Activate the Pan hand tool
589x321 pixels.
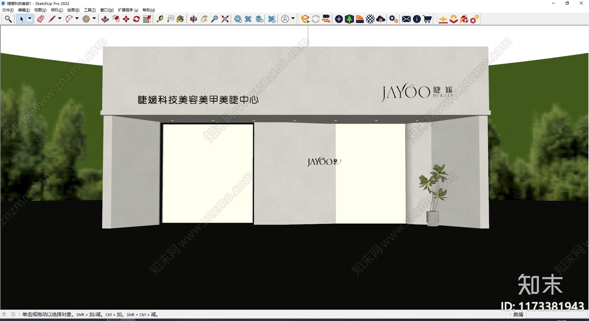tap(204, 19)
